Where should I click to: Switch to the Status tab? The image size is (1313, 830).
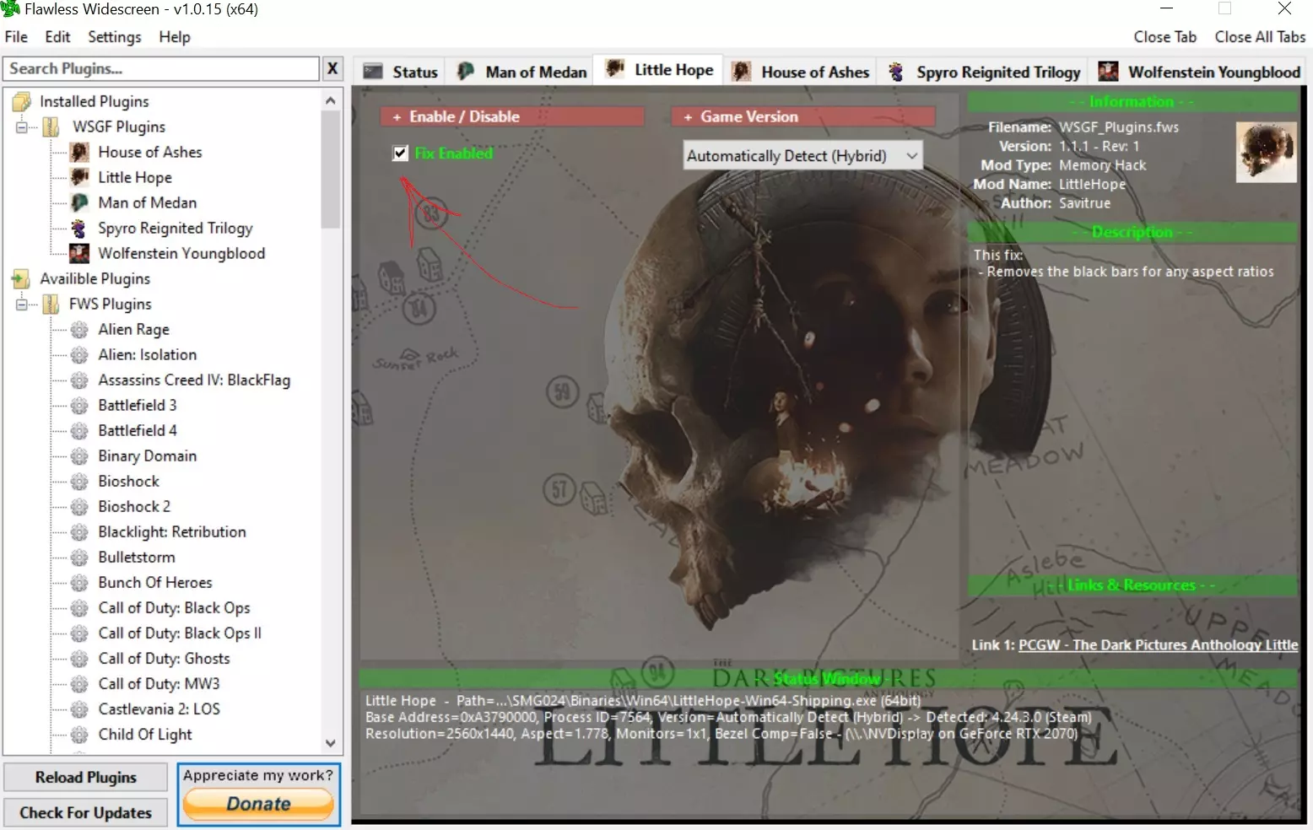click(401, 72)
